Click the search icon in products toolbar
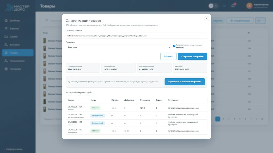273x153 pixels. click(47, 20)
